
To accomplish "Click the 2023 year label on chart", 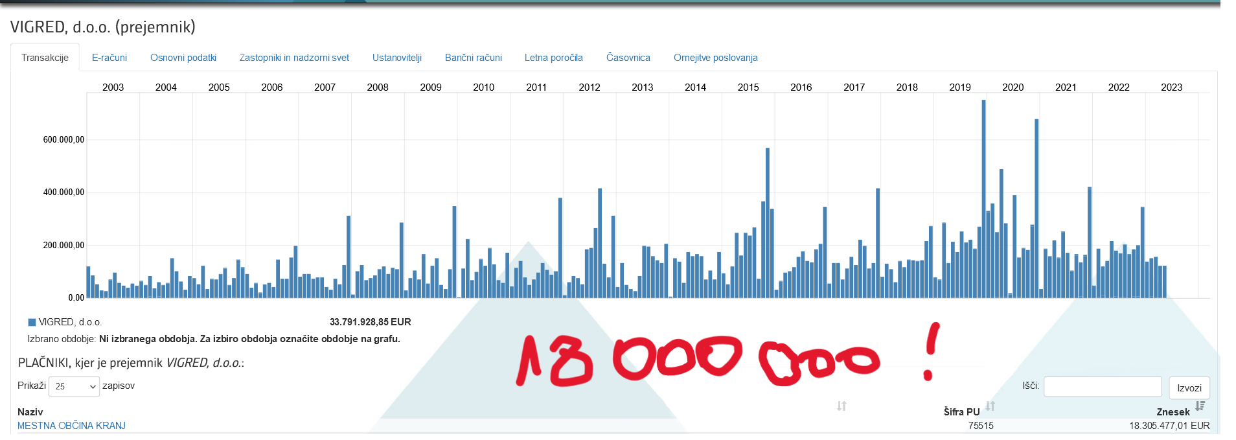I will click(1171, 87).
